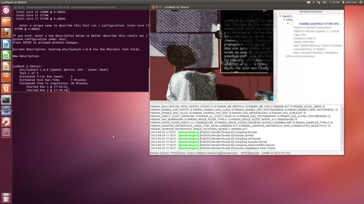Image resolution: width=364 pixels, height=204 pixels.
Task: Open the Trash in launcher
Action: 6,198
